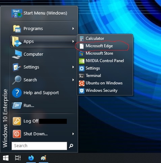Click the green NVIDIA icon
Image resolution: width=161 pixels, height=163 pixels.
point(82,61)
